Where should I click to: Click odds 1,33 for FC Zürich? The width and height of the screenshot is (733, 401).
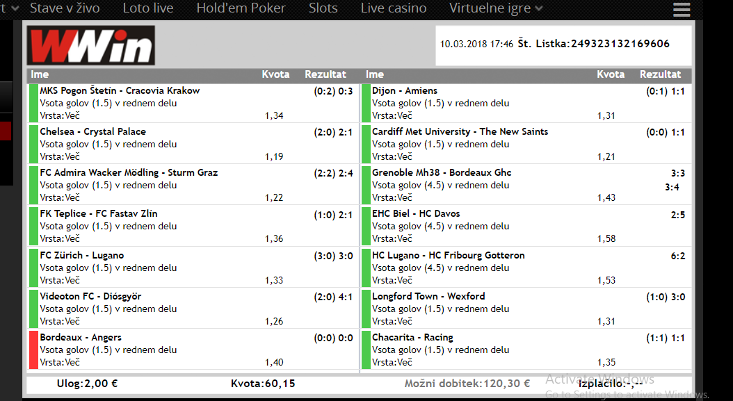(x=274, y=280)
